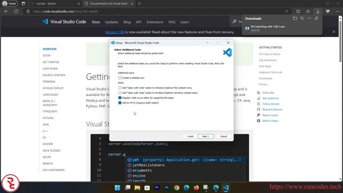
Task: Click the Back button in setup wizard
Action: pos(190,136)
